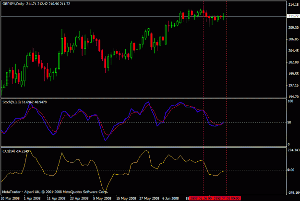Click the CCI 0.00 level label
This screenshot has width=300, height=201.
(x=291, y=170)
